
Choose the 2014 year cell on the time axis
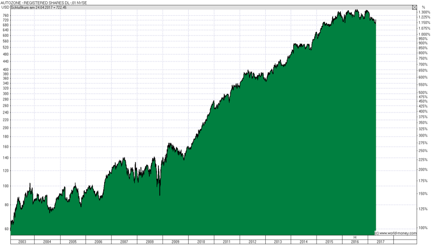pyautogui.click(x=304, y=242)
